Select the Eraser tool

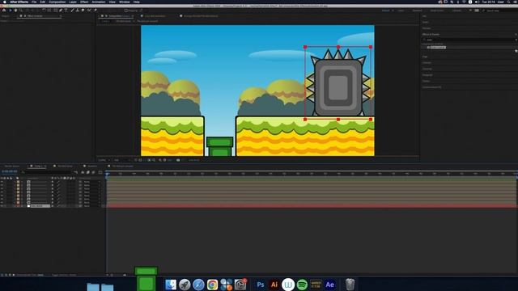tap(83, 11)
